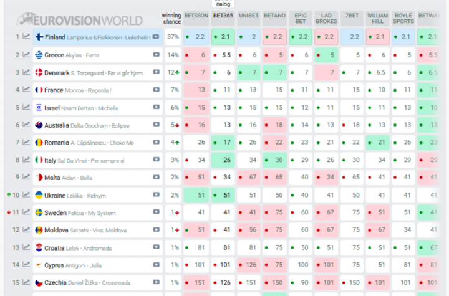Click France's Betsson odds of 13

point(196,90)
